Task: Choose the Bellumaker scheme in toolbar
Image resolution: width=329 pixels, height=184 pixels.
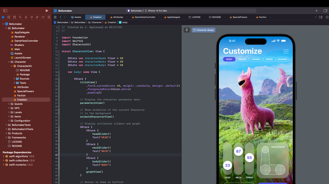Action: coord(135,11)
